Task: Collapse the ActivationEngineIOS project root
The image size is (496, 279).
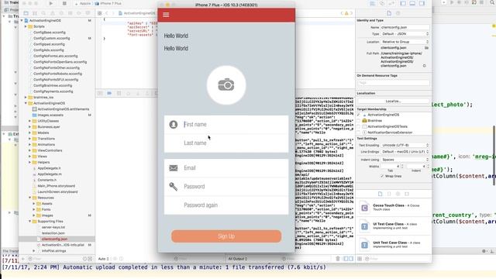Action: (22, 21)
